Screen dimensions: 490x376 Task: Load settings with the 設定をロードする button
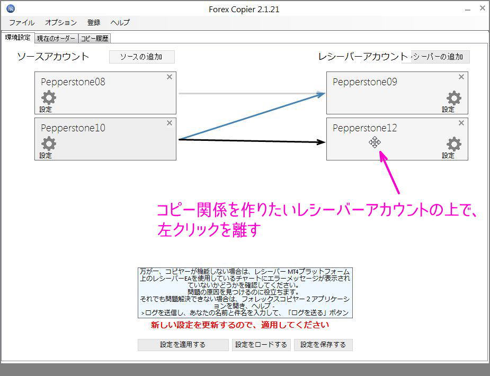tap(261, 345)
